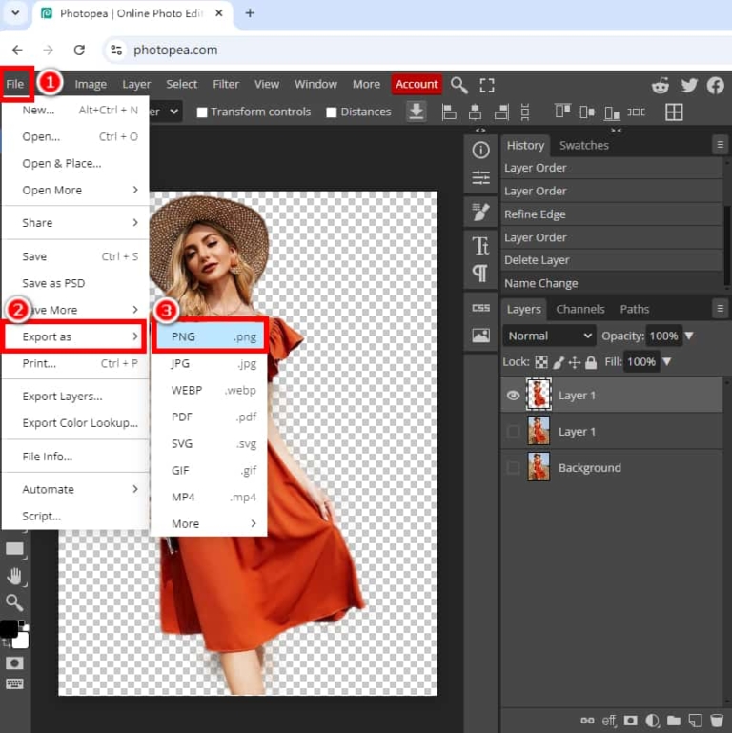
Task: Switch to Paths tab
Action: click(635, 309)
